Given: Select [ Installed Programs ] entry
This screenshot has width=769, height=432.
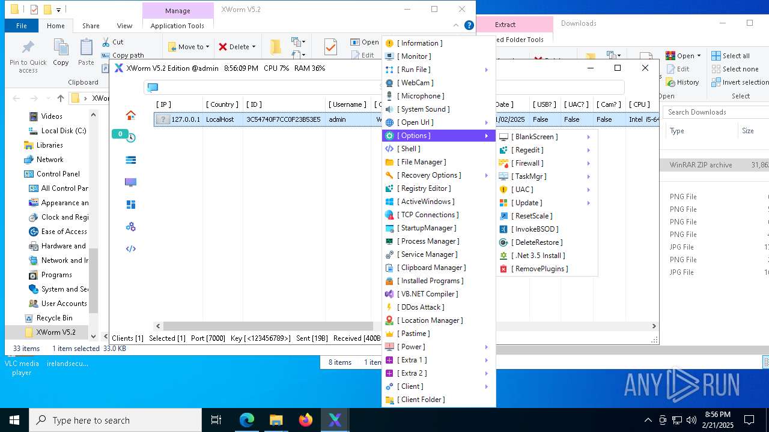Looking at the screenshot, I should 439,281.
